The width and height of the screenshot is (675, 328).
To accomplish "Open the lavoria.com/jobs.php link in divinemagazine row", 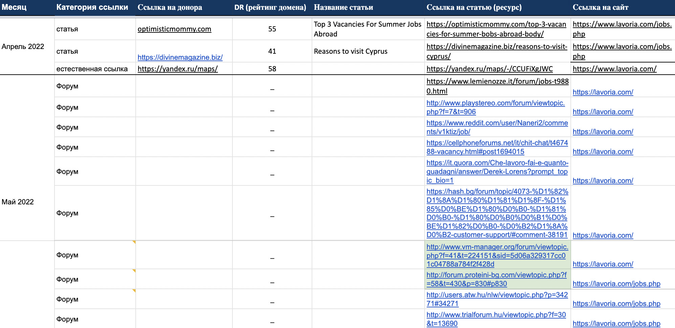I will click(x=622, y=51).
